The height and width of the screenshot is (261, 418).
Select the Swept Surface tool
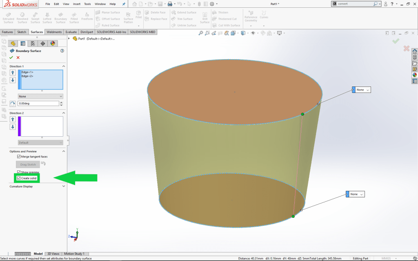pyautogui.click(x=35, y=17)
